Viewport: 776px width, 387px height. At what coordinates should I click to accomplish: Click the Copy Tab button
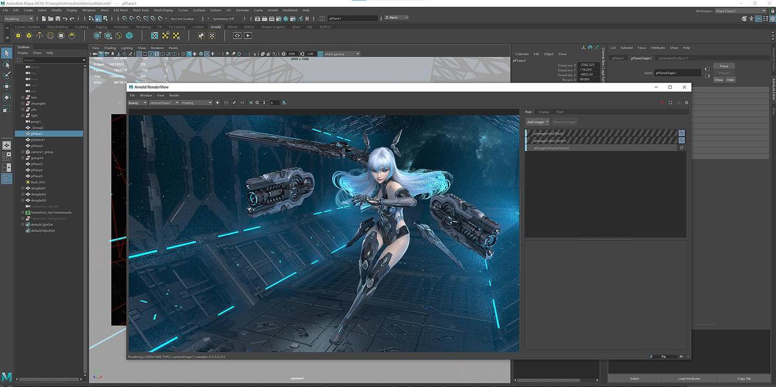744,379
